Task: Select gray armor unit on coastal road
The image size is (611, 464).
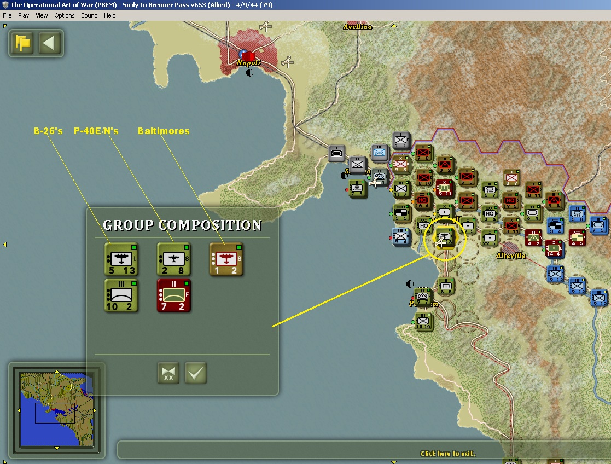Action: 336,153
